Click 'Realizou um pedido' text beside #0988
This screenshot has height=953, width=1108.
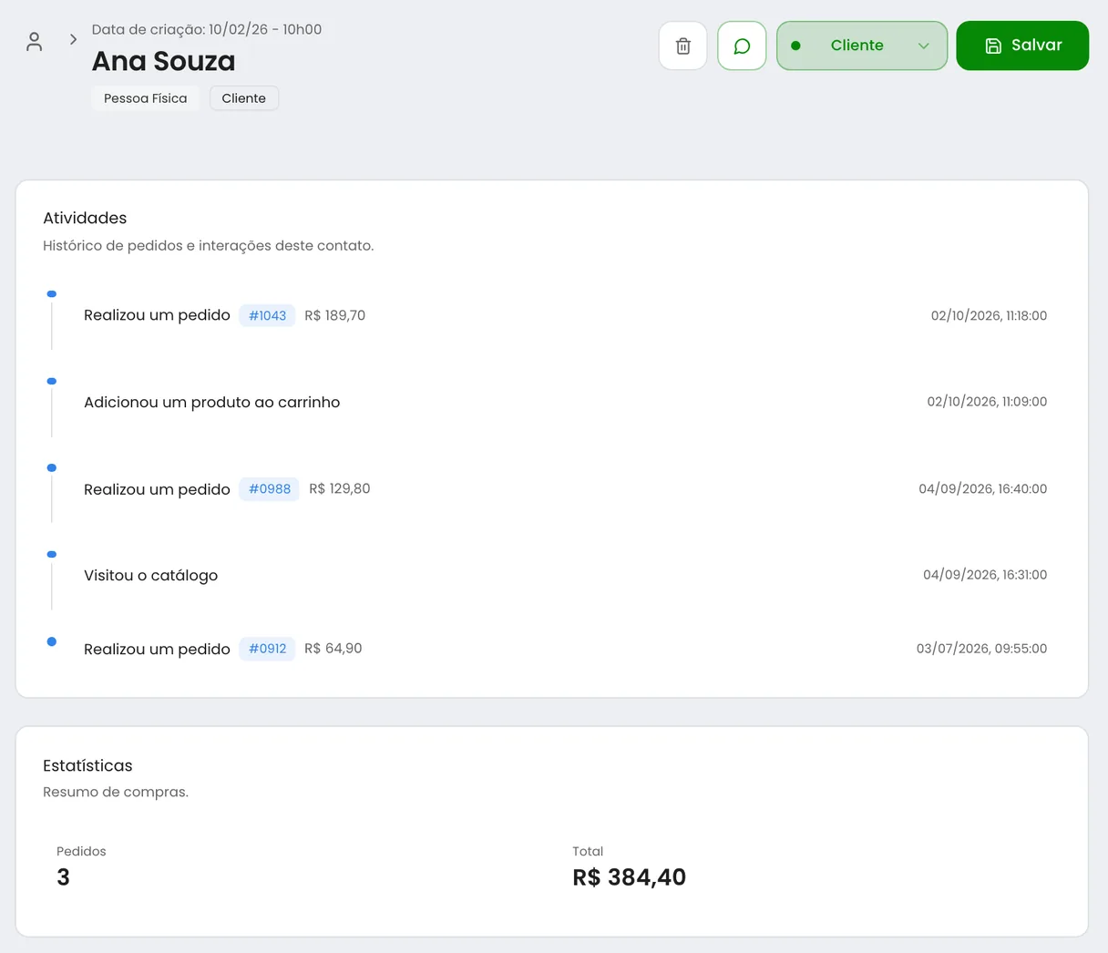157,490
